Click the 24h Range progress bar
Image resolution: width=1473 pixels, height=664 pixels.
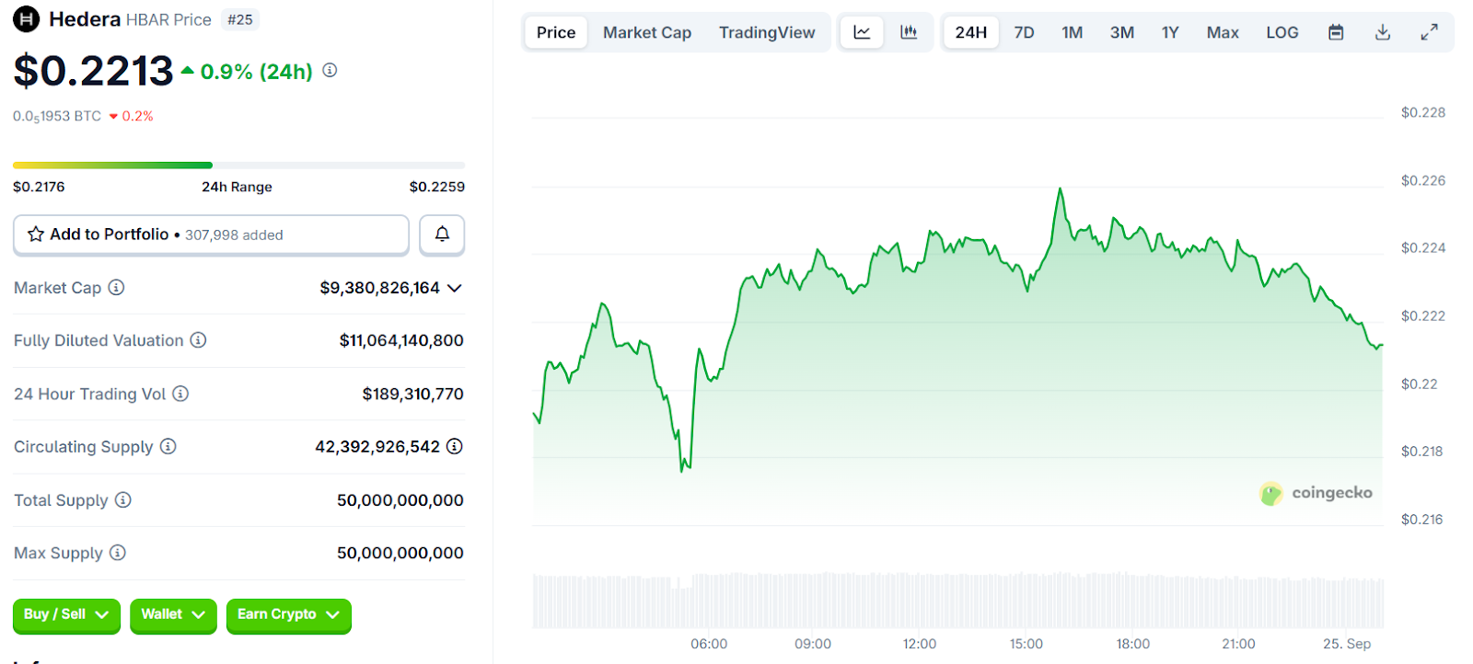238,166
